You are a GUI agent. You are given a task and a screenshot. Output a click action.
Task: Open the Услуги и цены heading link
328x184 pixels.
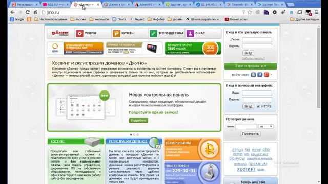pyautogui.click(x=178, y=143)
